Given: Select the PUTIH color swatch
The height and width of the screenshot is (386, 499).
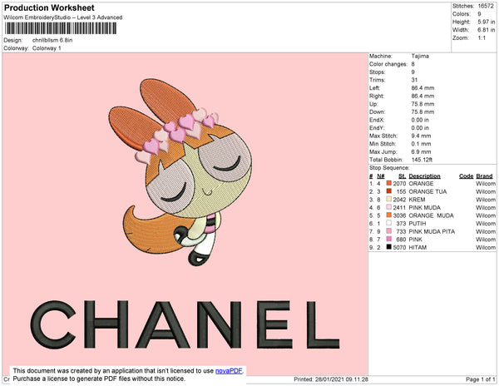Looking at the screenshot, I should click(x=389, y=223).
